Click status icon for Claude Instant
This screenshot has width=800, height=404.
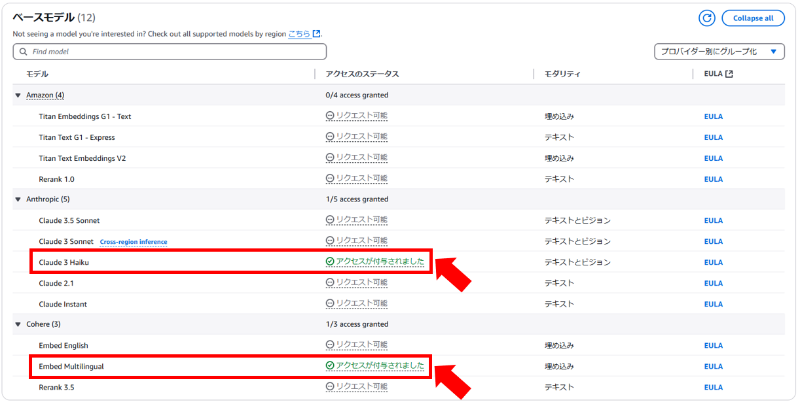click(330, 303)
